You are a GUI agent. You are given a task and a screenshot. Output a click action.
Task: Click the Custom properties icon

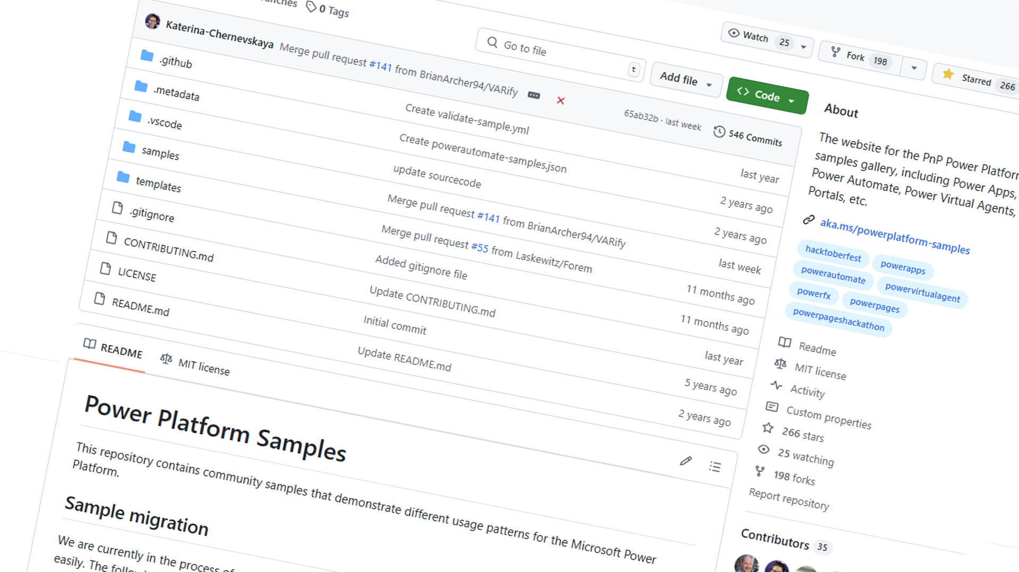click(771, 406)
